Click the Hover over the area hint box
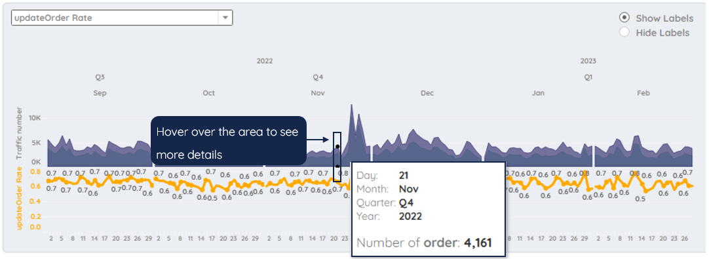Screen dimensions: 709x259 tap(228, 140)
